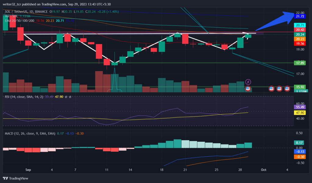
Task: Click the purple lightning bolt event icon
Action: coord(248,82)
